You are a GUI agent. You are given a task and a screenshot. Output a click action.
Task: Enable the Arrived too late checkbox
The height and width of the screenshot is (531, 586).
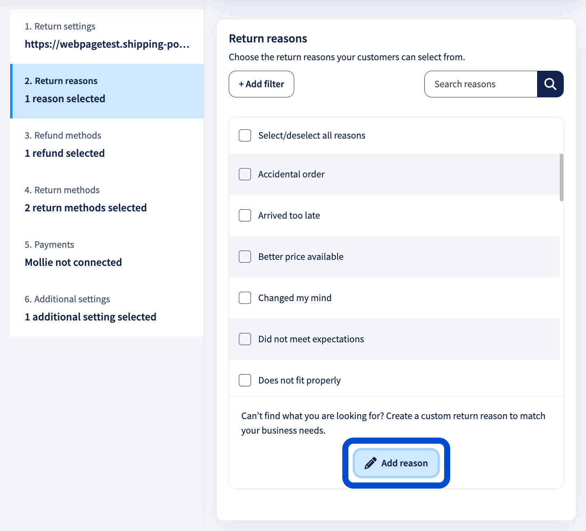click(245, 215)
